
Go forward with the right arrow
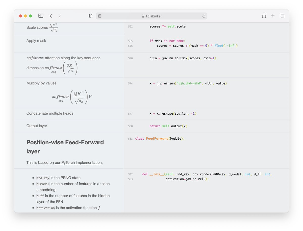tap(60, 16)
